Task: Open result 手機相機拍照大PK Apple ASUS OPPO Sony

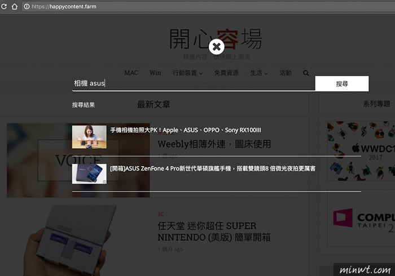Action: [x=186, y=130]
